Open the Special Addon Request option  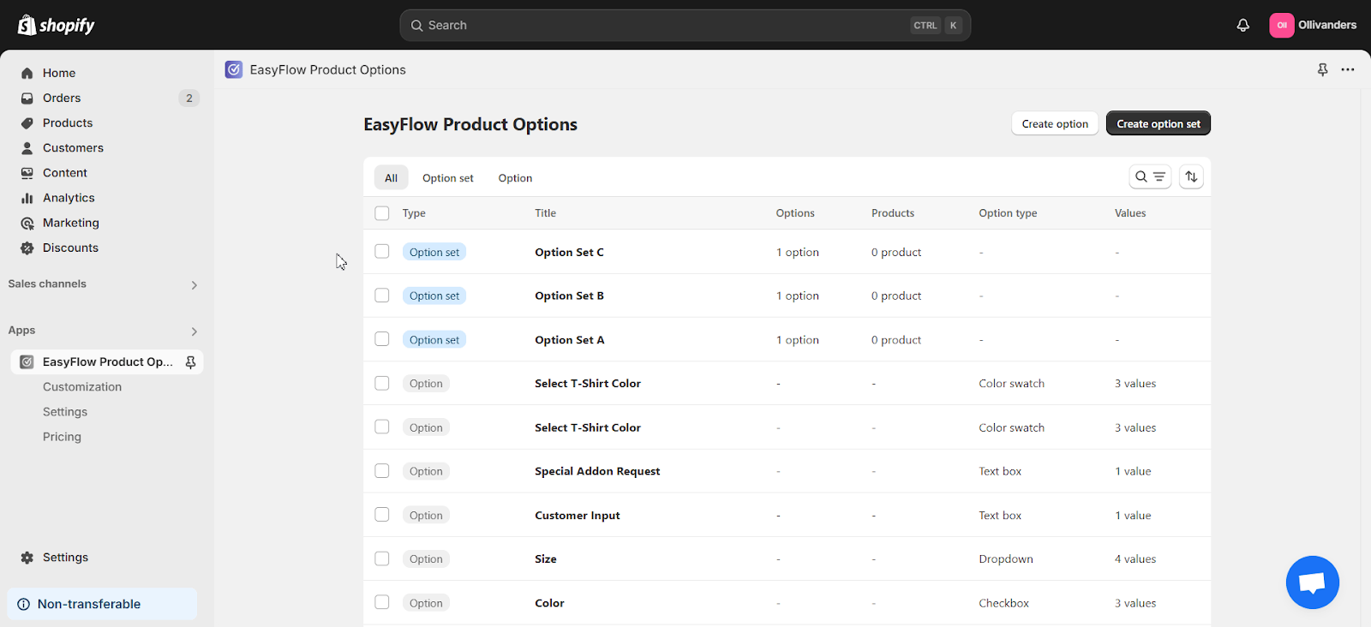[x=597, y=471]
